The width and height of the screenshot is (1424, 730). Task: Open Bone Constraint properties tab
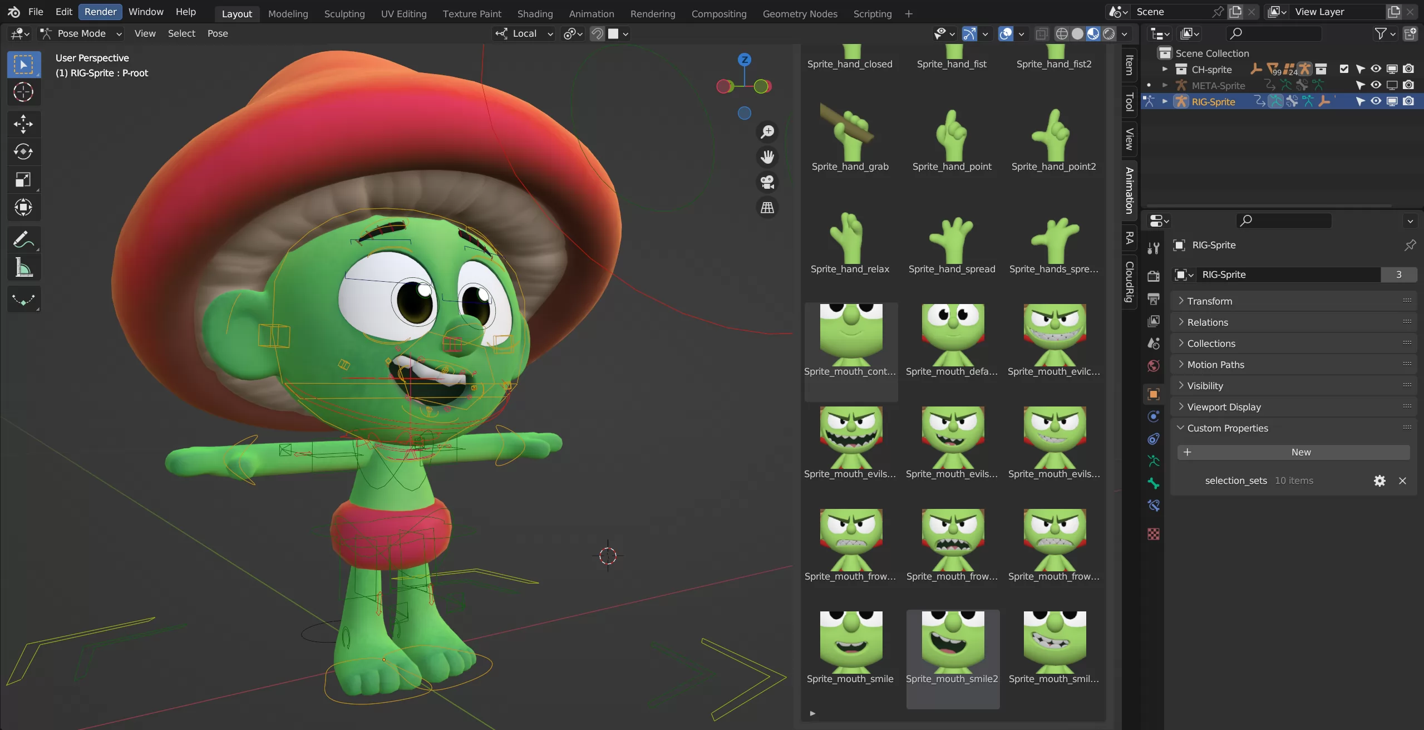point(1154,506)
